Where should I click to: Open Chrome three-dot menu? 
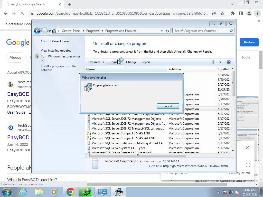(257, 13)
